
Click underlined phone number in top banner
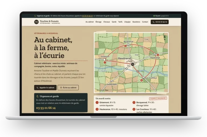pyautogui.click(x=87, y=16)
